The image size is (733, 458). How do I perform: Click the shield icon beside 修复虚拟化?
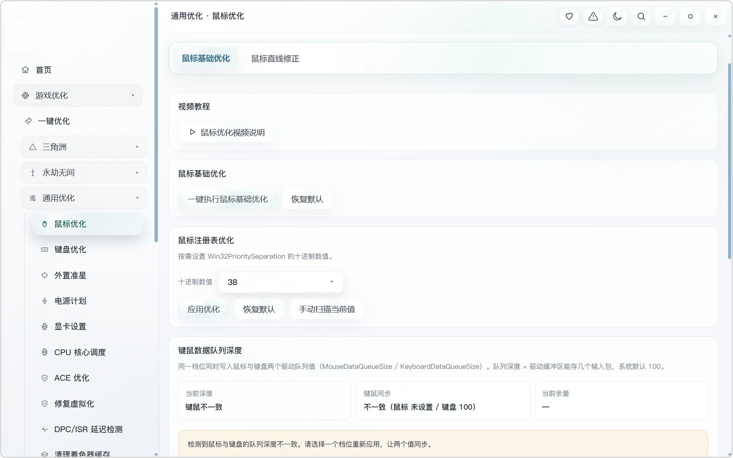click(x=45, y=404)
